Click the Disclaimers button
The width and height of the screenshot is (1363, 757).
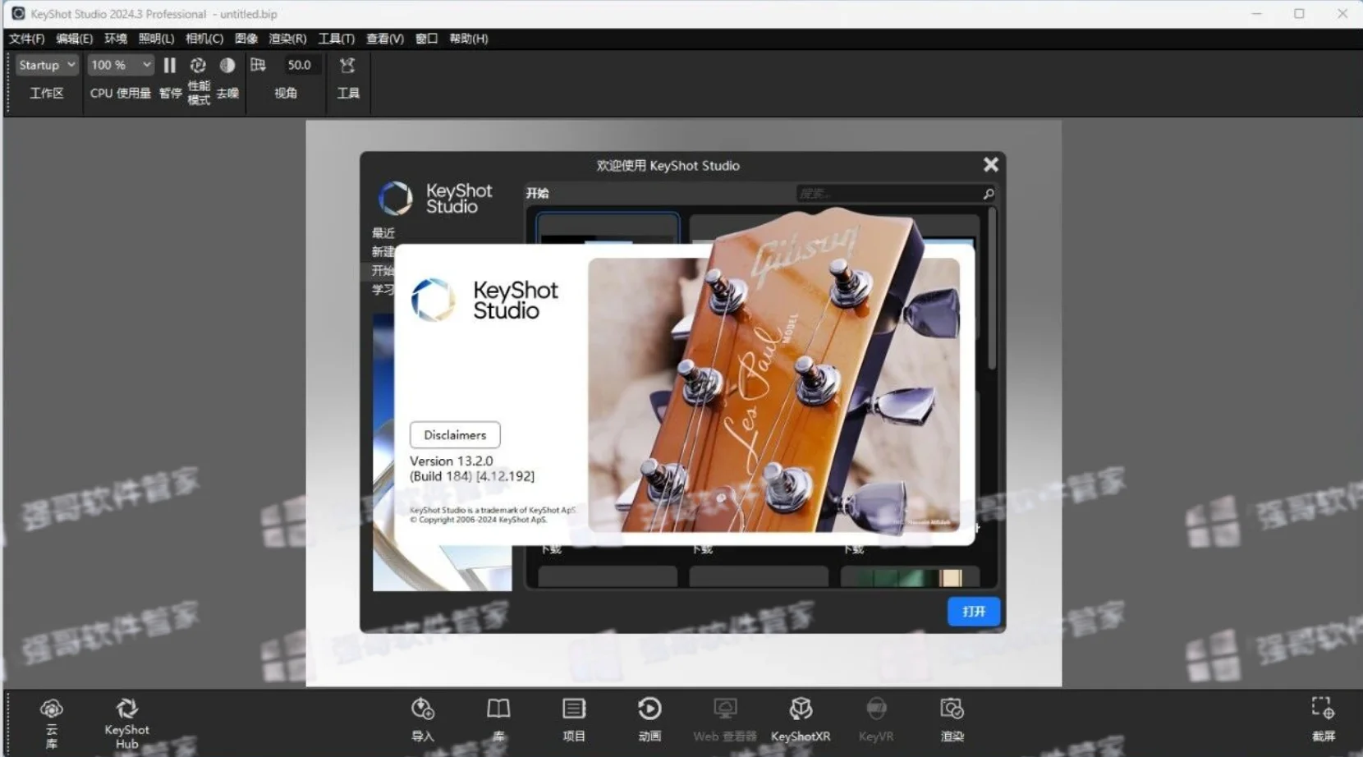pyautogui.click(x=455, y=435)
